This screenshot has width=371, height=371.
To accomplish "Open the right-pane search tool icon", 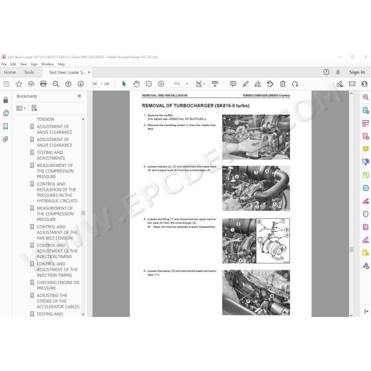I will [366, 97].
